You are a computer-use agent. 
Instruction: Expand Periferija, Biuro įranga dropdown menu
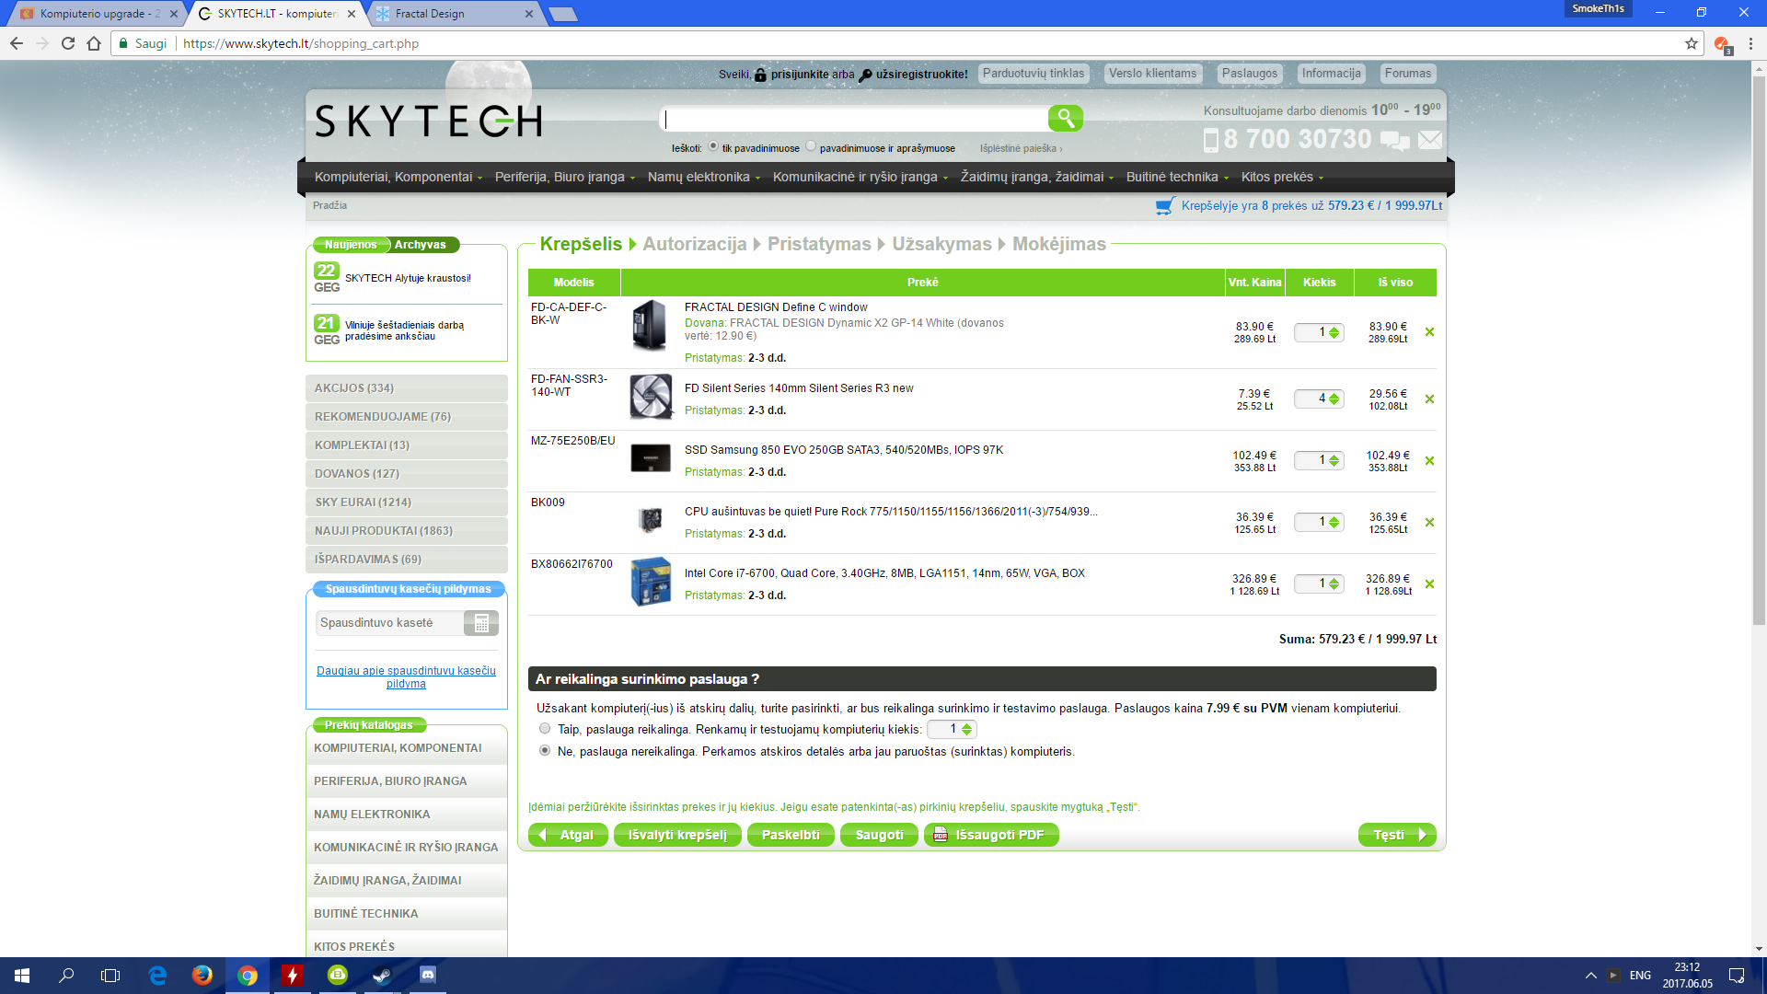tap(565, 178)
